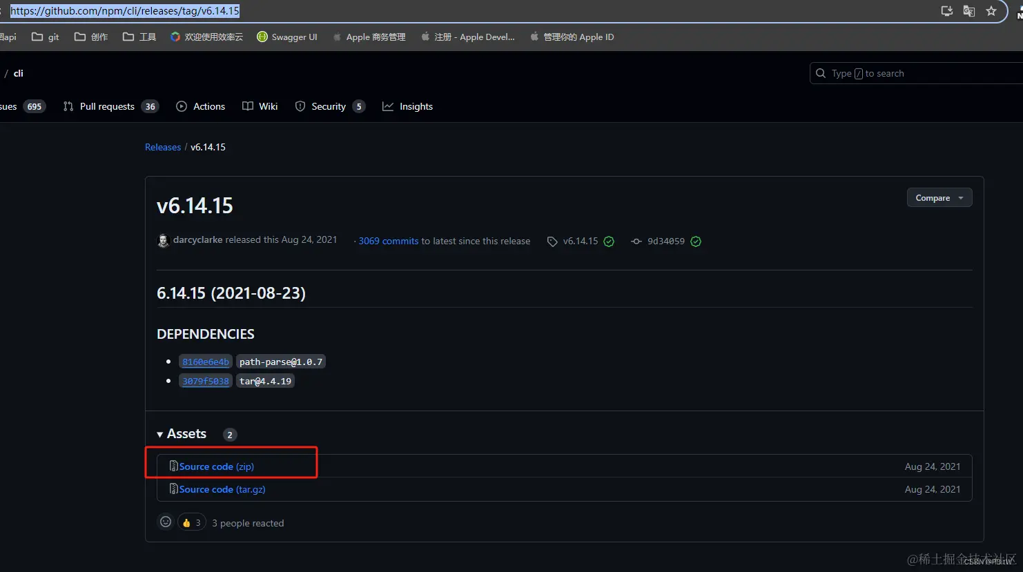1023x572 pixels.
Task: Collapse the Assets section
Action: pos(182,434)
